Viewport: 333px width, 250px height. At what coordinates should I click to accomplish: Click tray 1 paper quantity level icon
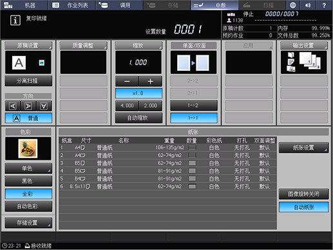pyautogui.click(x=192, y=148)
